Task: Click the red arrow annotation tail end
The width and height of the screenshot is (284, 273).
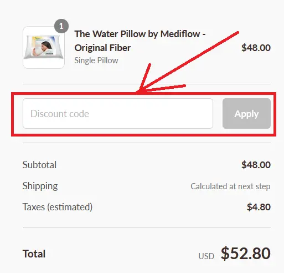Action: click(x=237, y=33)
